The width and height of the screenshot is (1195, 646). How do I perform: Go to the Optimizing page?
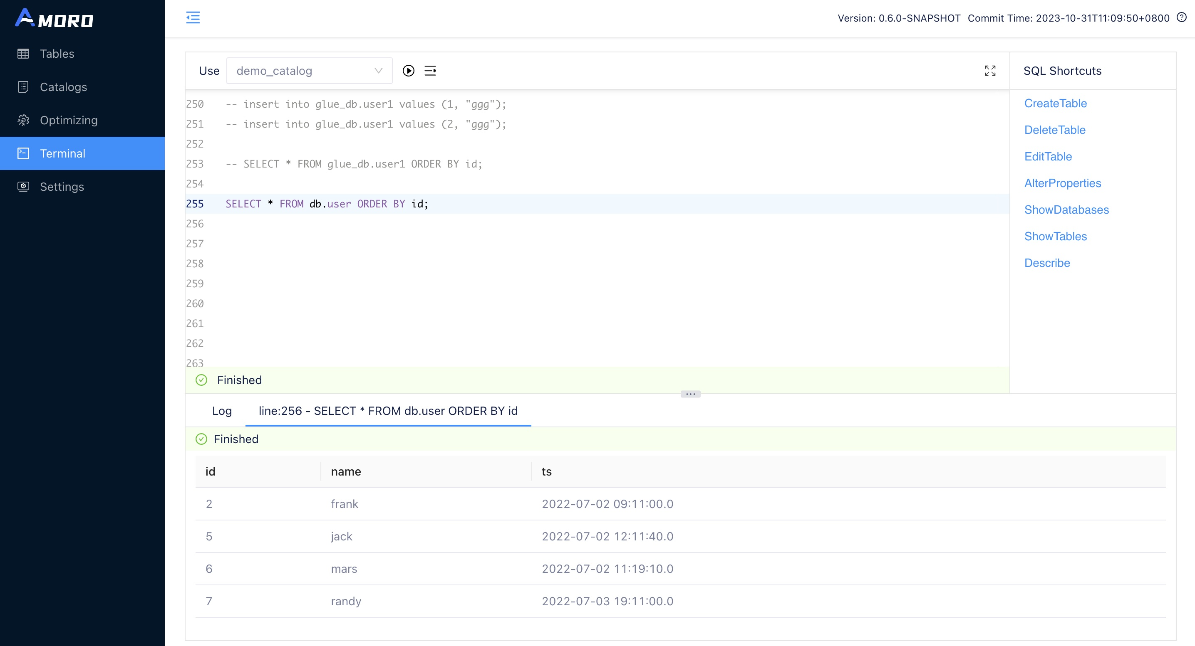tap(69, 120)
